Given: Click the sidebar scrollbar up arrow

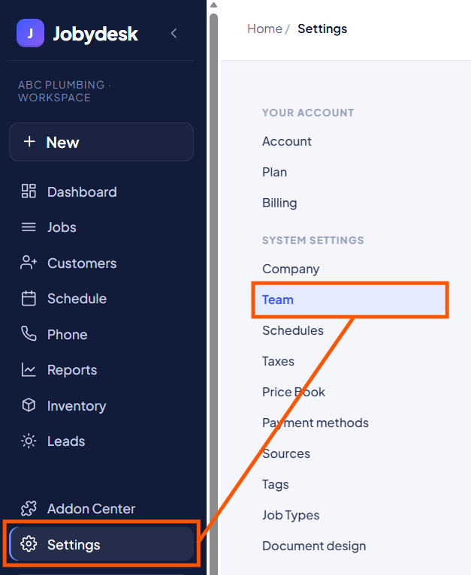Looking at the screenshot, I should [x=213, y=5].
